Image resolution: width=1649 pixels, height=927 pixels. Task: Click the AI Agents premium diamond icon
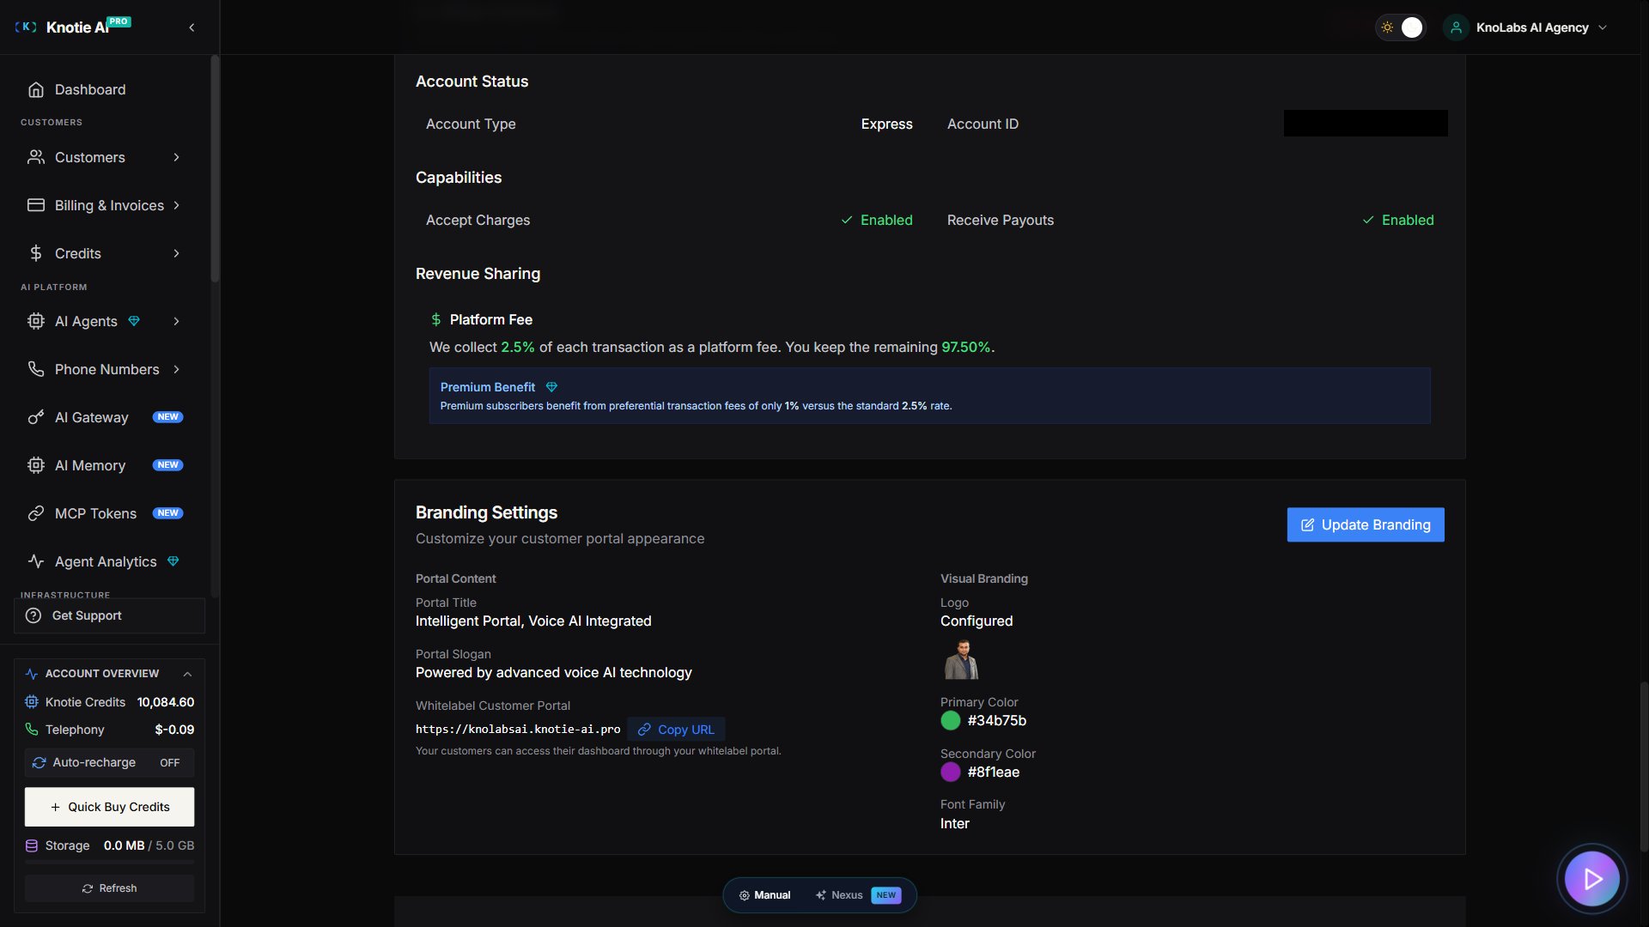point(134,321)
